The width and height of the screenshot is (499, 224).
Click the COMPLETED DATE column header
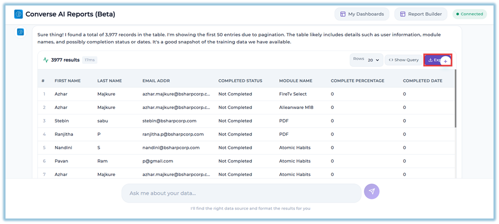[x=422, y=80]
